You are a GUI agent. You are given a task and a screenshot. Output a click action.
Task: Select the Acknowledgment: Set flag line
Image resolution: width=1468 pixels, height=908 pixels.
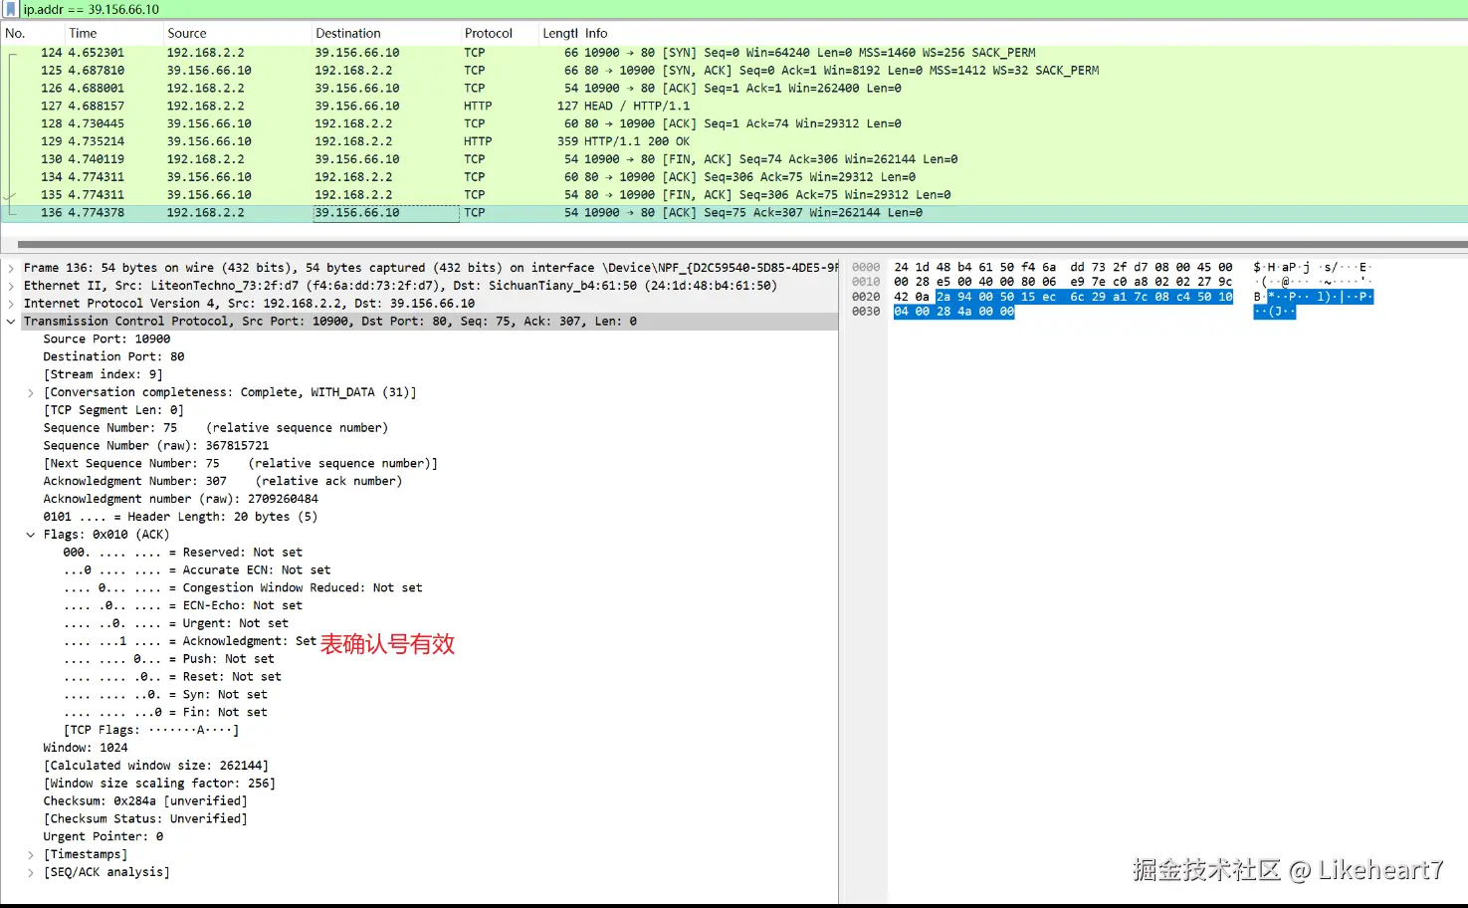tap(190, 641)
